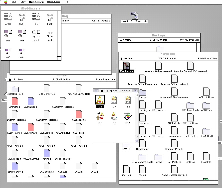
Task: Select icl8 resource ID 129
Action: click(x=114, y=100)
